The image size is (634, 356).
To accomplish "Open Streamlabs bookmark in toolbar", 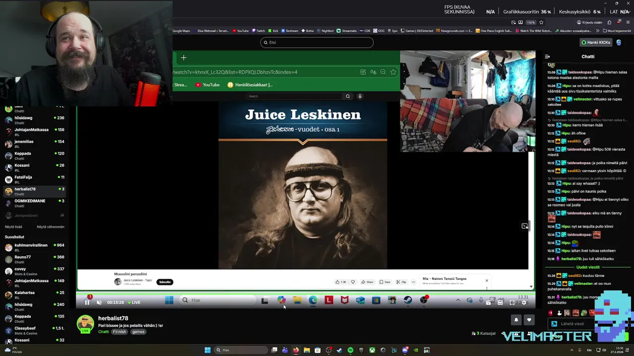I will tap(346, 31).
